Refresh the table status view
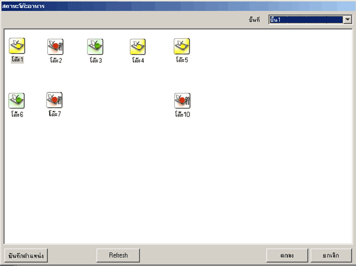The height and width of the screenshot is (266, 356). coord(118,256)
